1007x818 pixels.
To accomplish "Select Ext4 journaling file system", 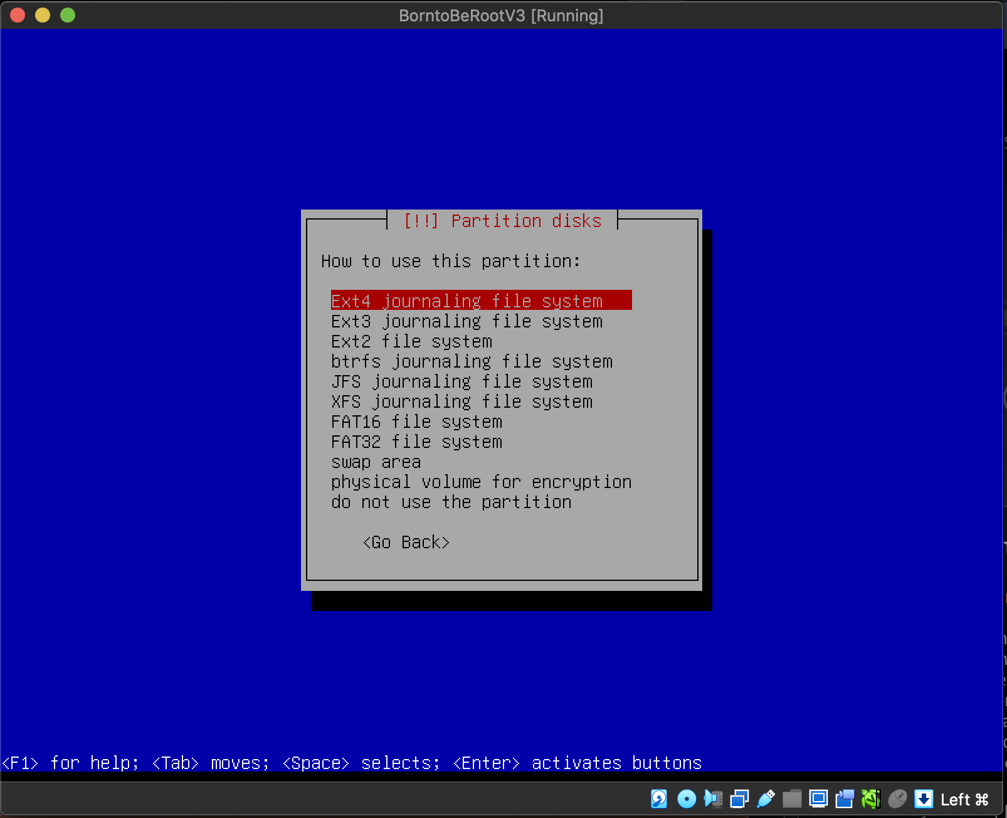I will tap(481, 300).
